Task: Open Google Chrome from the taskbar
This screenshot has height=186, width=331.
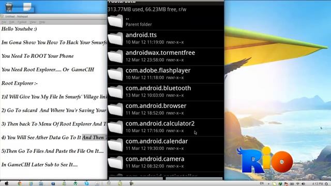Action: [20, 184]
